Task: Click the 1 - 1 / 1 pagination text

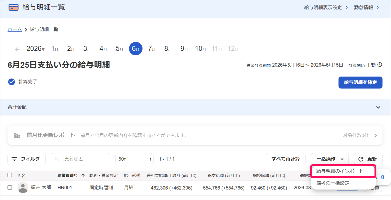Action: click(x=167, y=159)
